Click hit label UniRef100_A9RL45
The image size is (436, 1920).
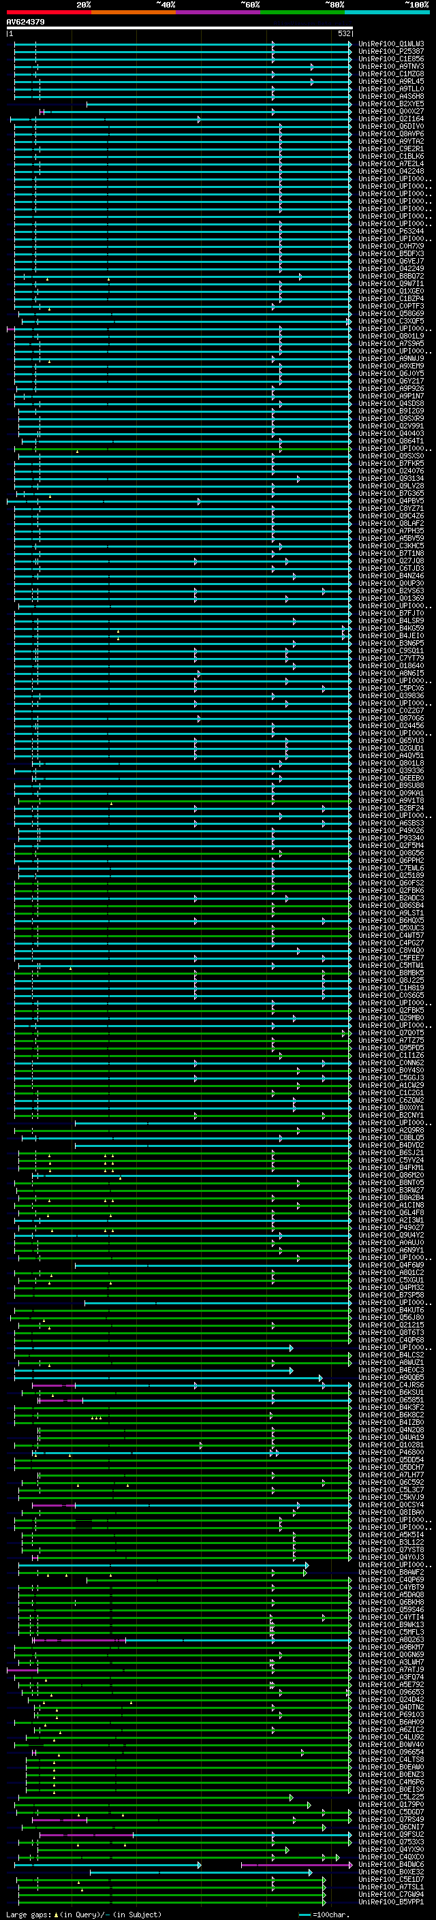(x=391, y=81)
